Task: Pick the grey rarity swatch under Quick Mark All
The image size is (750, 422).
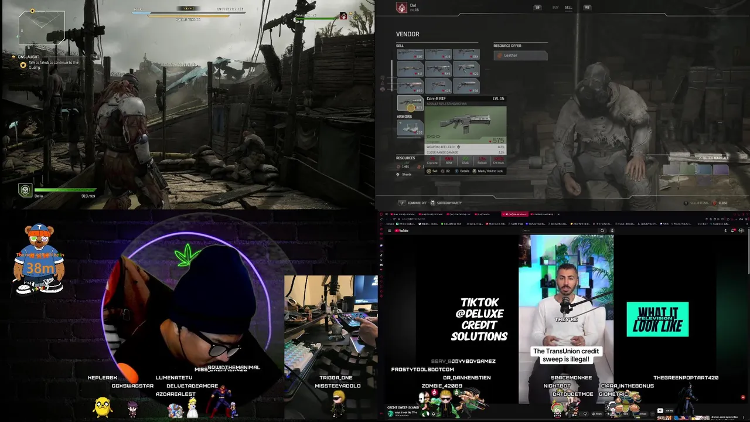Action: [x=671, y=169]
